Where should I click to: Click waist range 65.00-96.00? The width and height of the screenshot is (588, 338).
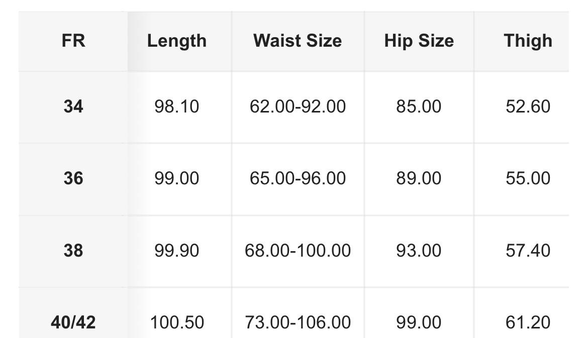tap(298, 178)
